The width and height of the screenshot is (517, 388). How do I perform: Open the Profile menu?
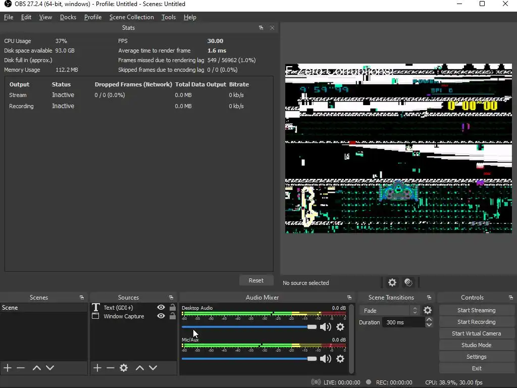(x=93, y=17)
